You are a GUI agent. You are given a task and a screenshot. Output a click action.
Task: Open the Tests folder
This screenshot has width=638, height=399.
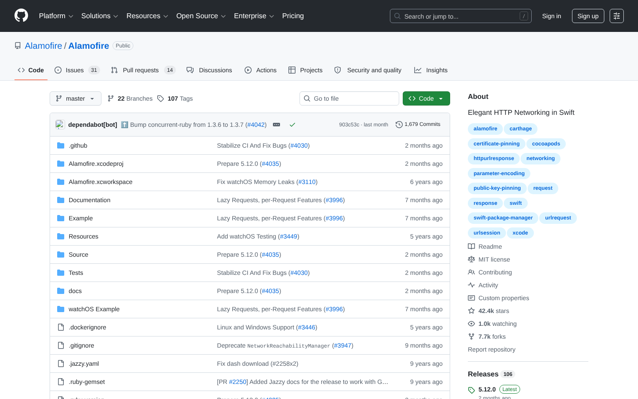pyautogui.click(x=76, y=273)
